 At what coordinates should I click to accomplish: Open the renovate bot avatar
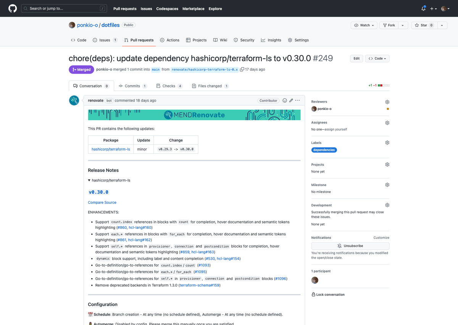point(74,100)
